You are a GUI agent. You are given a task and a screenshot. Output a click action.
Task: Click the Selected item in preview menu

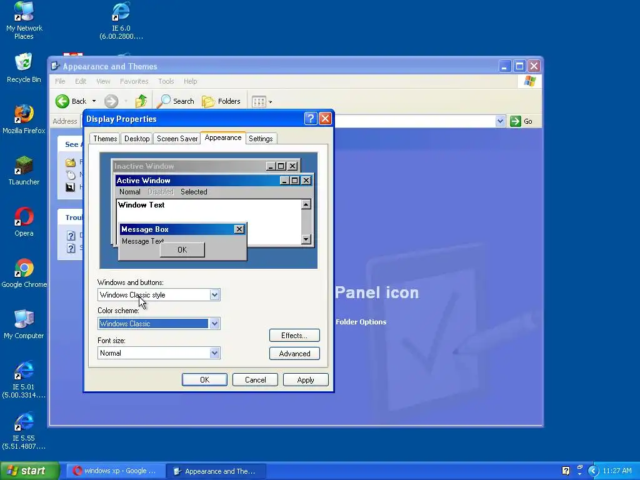(194, 192)
